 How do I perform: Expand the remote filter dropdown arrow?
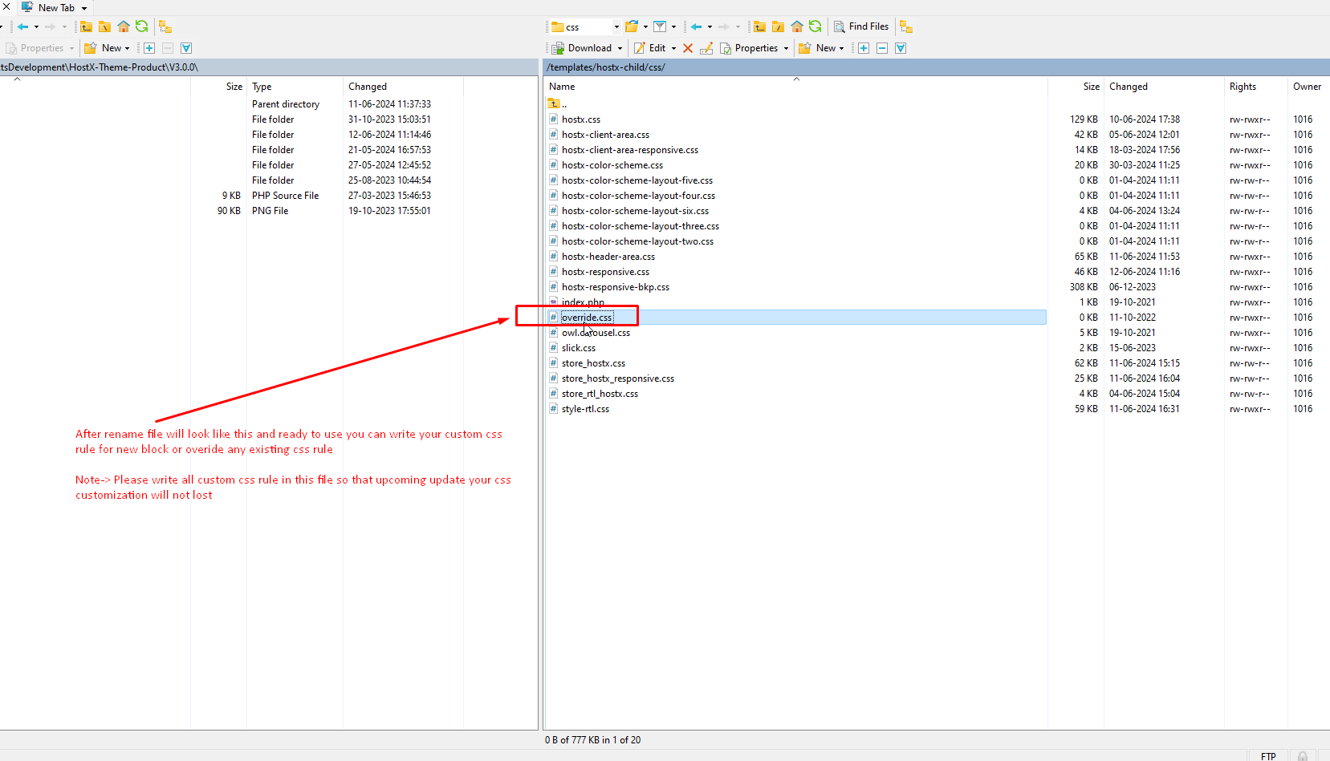[x=673, y=26]
